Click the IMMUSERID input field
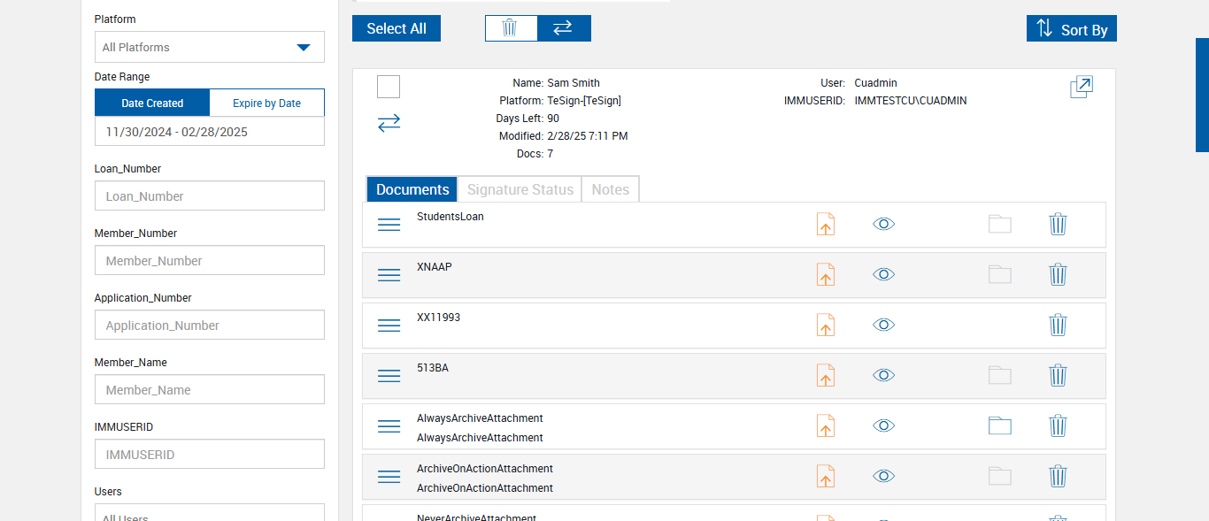 [x=210, y=455]
